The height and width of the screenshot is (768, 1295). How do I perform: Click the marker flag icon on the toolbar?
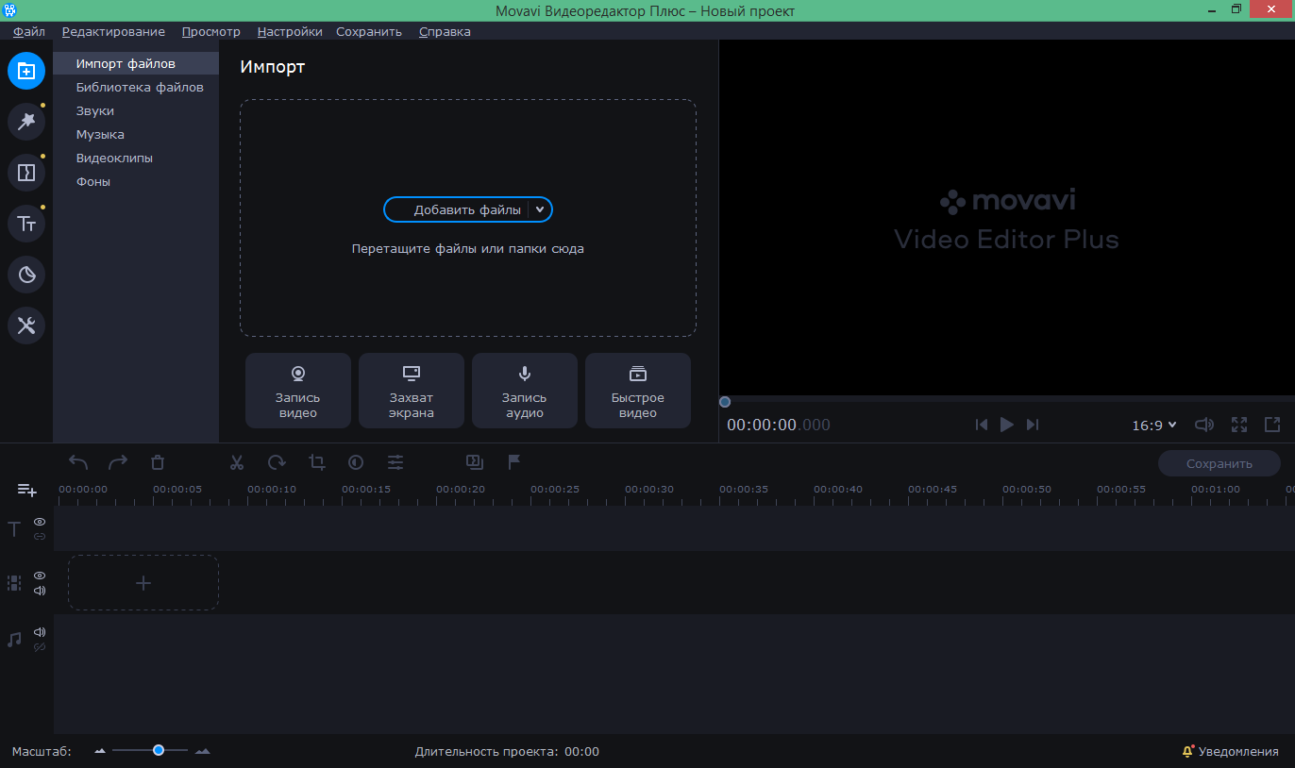(513, 462)
